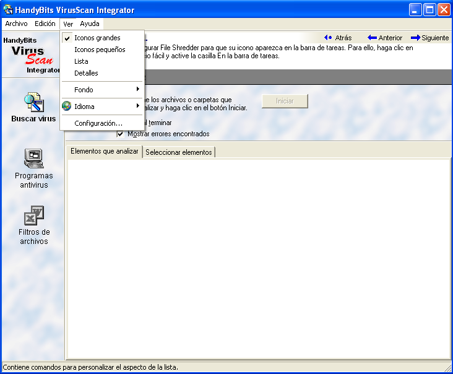
Task: Choose Detalles view in the Ver menu
Action: click(x=102, y=73)
